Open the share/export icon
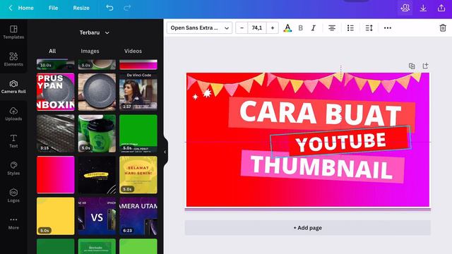Image resolution: width=452 pixels, height=254 pixels. tap(441, 8)
